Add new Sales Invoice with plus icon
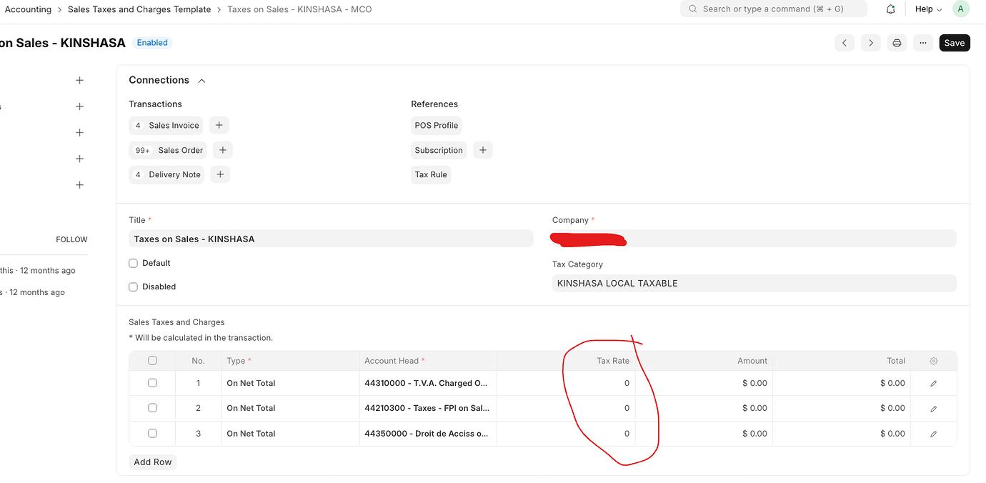 point(219,125)
